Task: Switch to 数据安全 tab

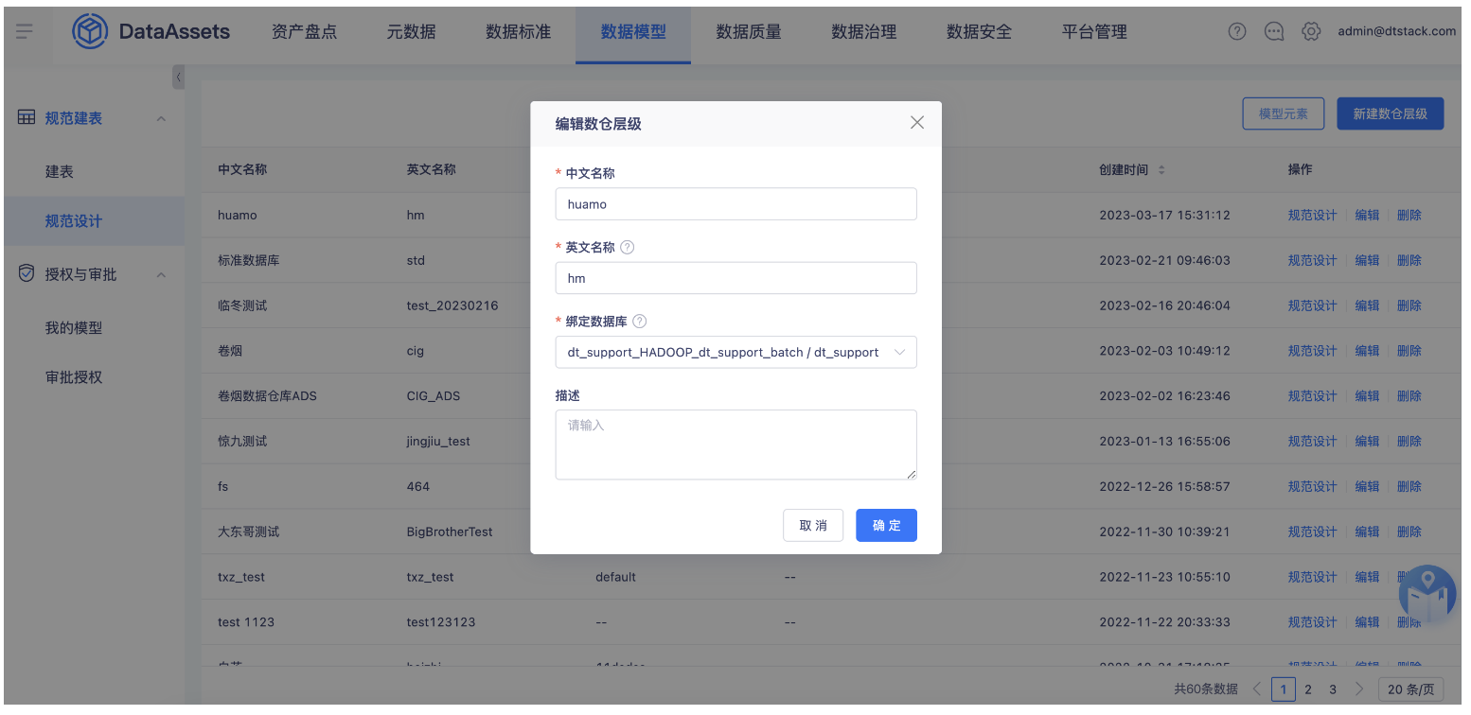Action: (979, 31)
